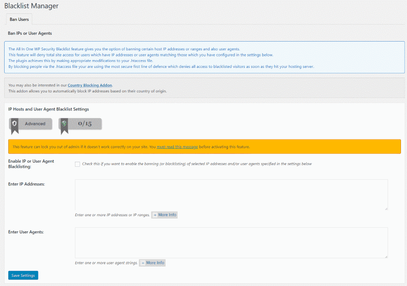Viewport: 407px width, 286px height.
Task: Click the 'Enter IP Addresses:' label
Action: tap(26, 184)
